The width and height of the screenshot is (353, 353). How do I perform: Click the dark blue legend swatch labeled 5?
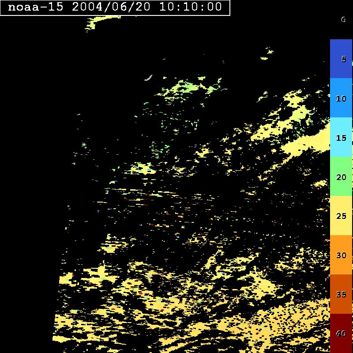tap(341, 59)
